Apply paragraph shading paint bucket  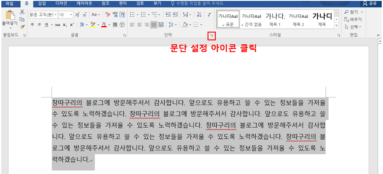(x=185, y=25)
